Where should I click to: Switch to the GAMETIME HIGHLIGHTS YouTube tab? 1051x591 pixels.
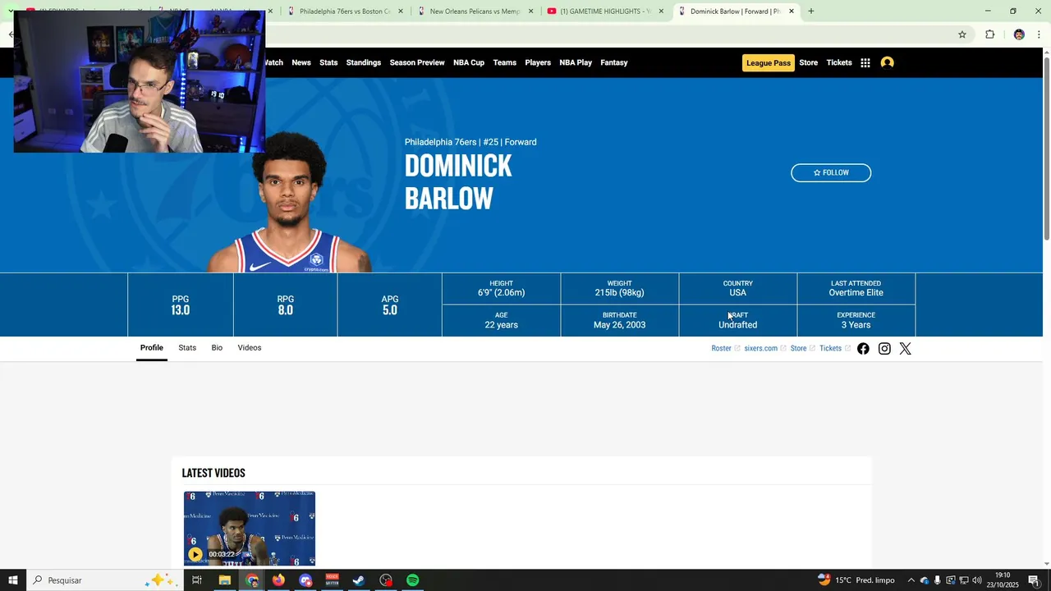tap(605, 11)
